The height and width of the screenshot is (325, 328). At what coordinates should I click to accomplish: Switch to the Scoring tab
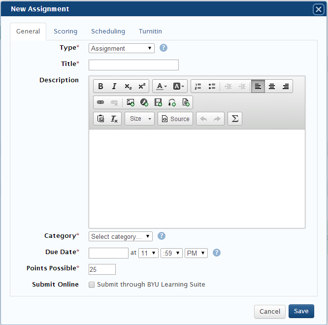tap(66, 31)
